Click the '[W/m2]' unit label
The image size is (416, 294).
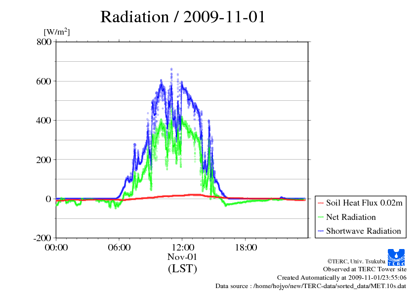[57, 32]
